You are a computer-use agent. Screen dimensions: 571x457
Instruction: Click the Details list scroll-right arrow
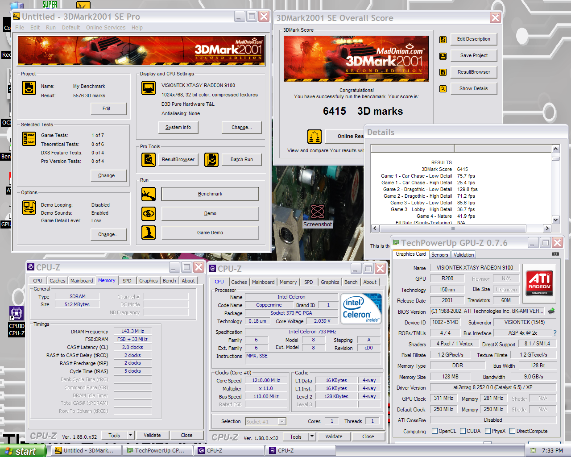coord(547,228)
